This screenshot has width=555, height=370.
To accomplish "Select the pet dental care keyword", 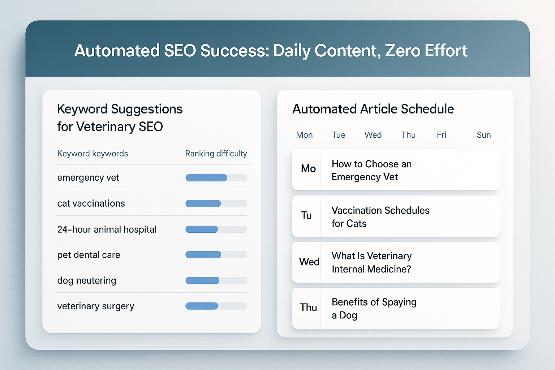I will click(x=89, y=255).
